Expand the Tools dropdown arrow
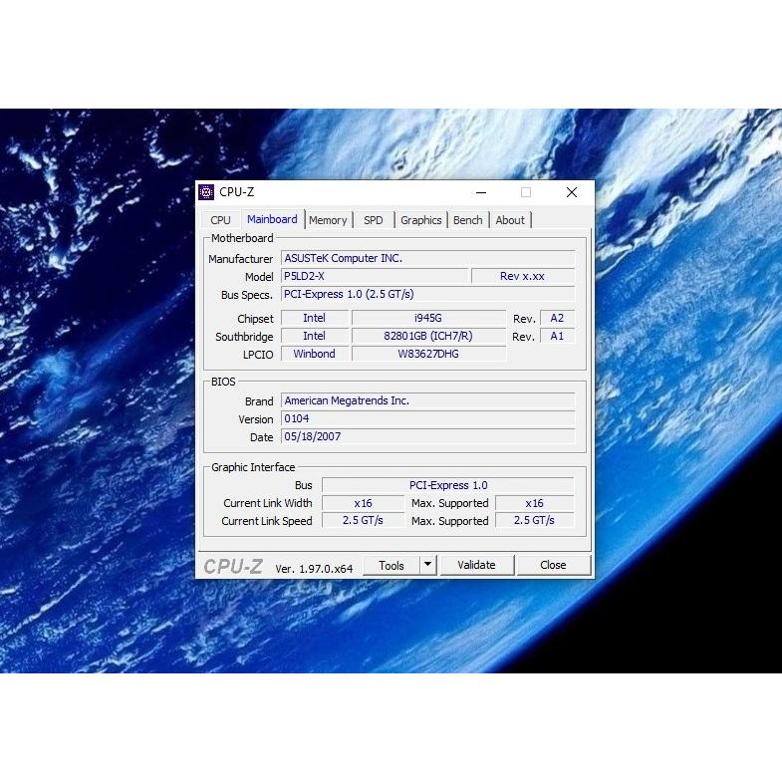Screen dimensions: 782x782 (x=427, y=565)
